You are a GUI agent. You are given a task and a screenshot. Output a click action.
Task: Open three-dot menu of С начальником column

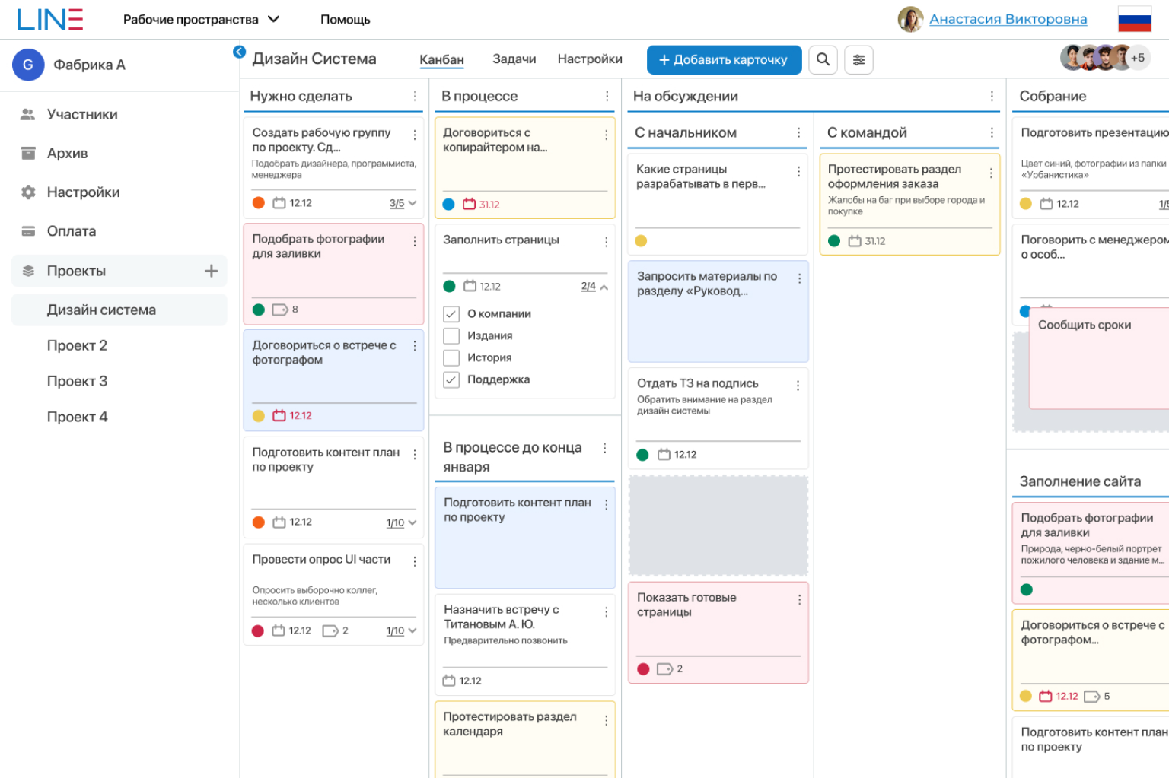click(x=798, y=132)
